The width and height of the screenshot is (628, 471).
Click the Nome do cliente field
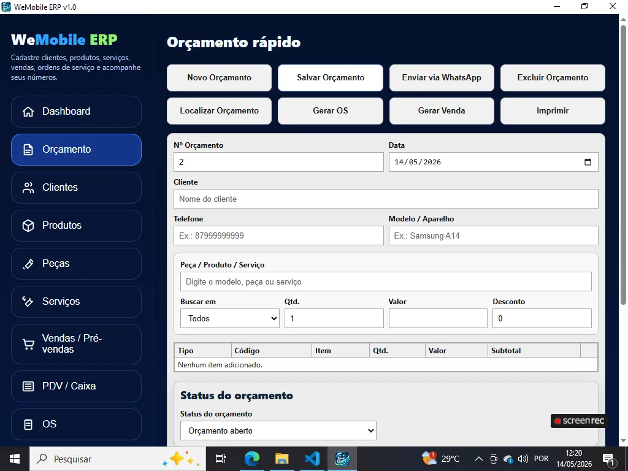[x=386, y=199]
